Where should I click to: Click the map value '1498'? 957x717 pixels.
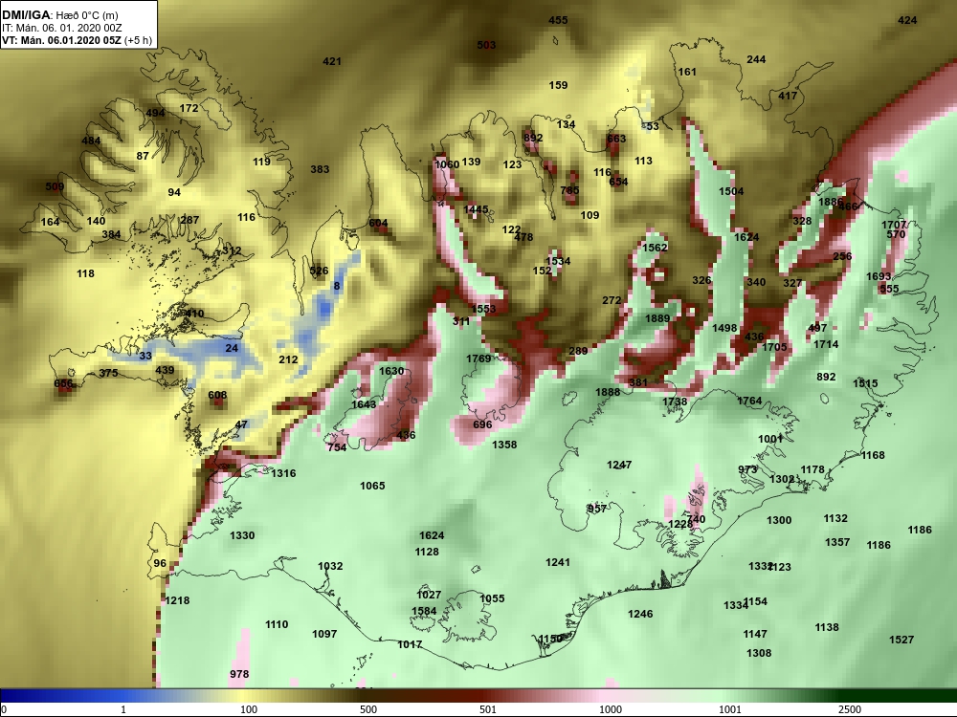click(x=725, y=328)
